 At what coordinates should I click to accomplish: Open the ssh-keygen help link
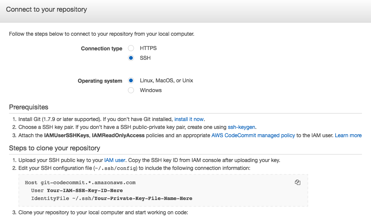click(x=241, y=127)
